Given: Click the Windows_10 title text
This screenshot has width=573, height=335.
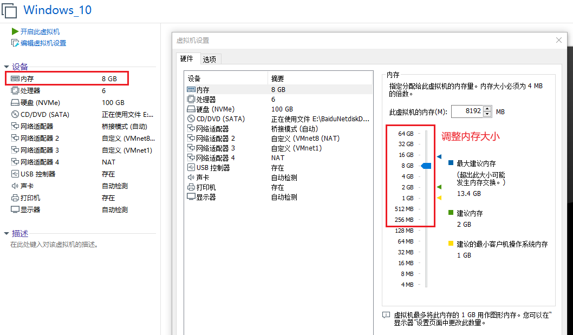Looking at the screenshot, I should (x=57, y=10).
